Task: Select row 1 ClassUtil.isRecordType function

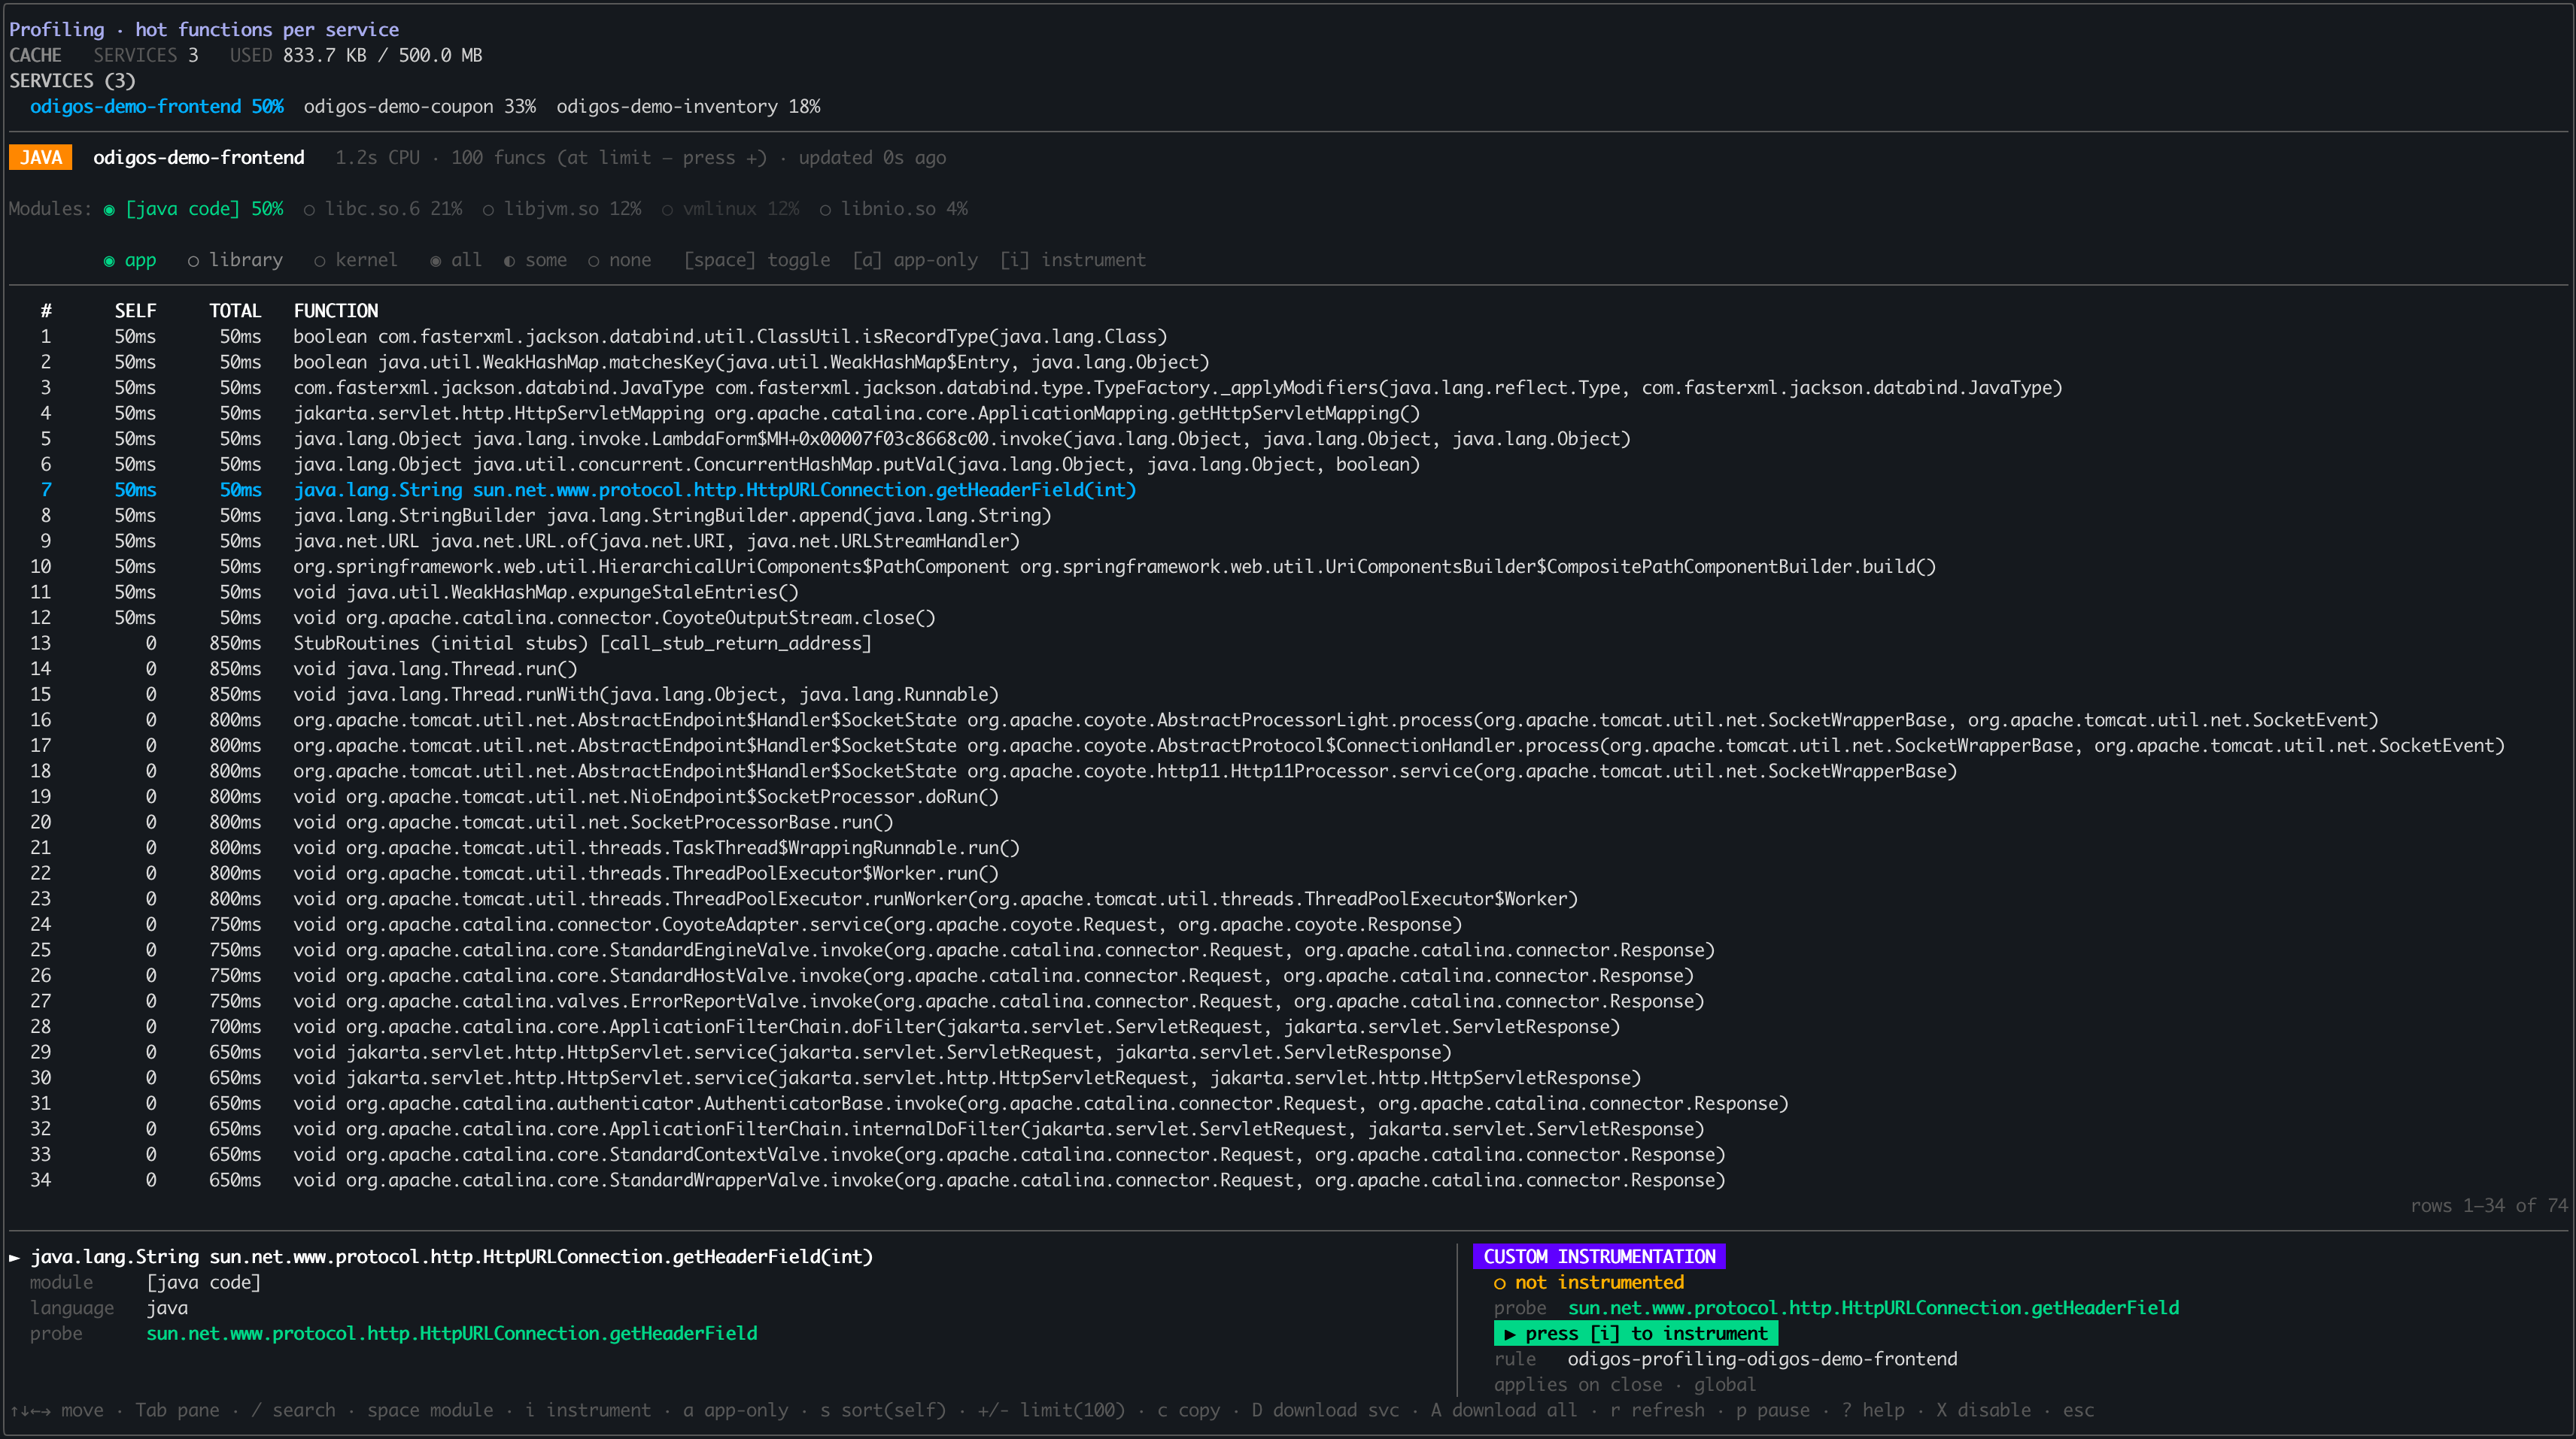Action: point(1288,337)
